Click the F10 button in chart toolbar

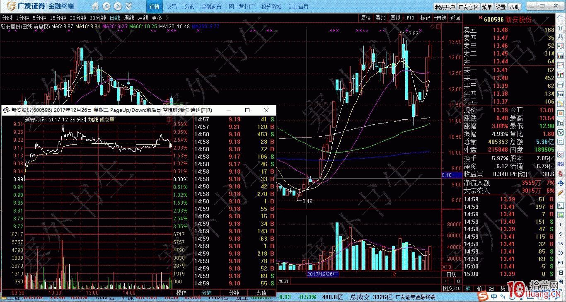[410, 18]
